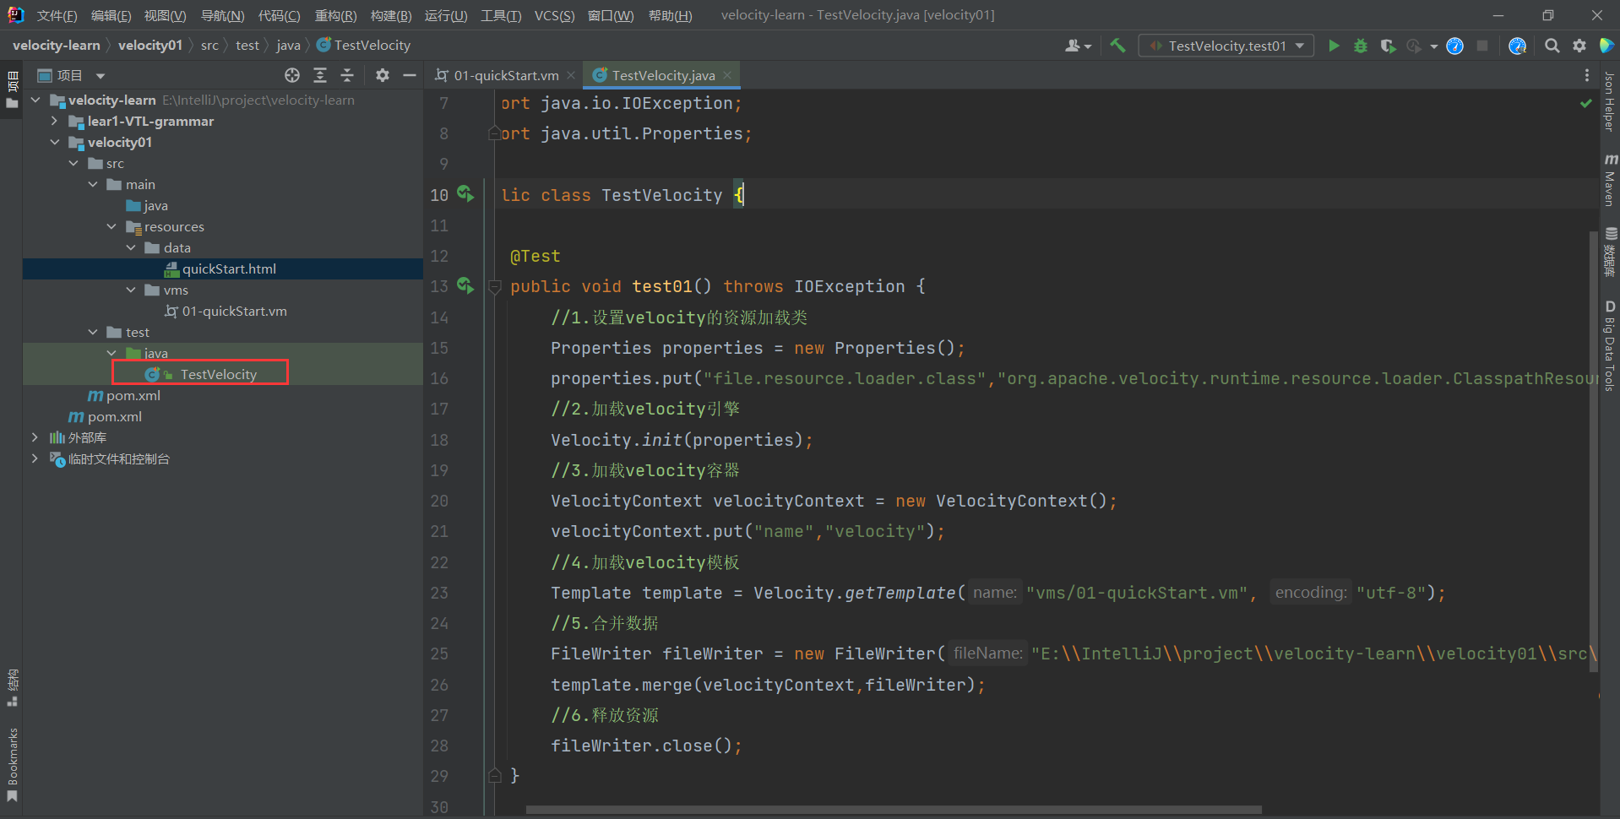Select the root-level pom.xml file
Screen dimensions: 1620x819
[223, 416]
